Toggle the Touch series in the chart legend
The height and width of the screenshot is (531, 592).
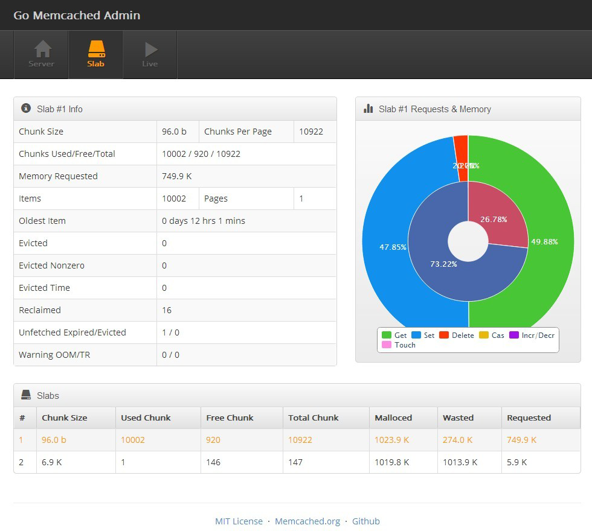pyautogui.click(x=402, y=345)
